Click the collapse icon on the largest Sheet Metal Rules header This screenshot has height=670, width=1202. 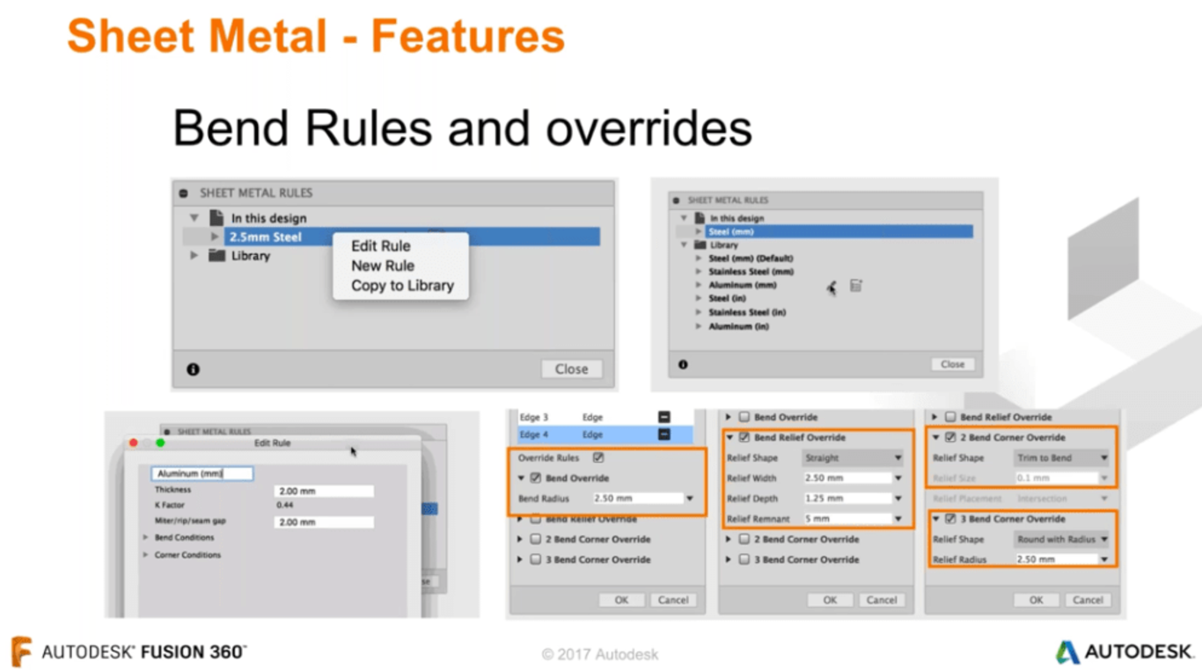pyautogui.click(x=184, y=193)
